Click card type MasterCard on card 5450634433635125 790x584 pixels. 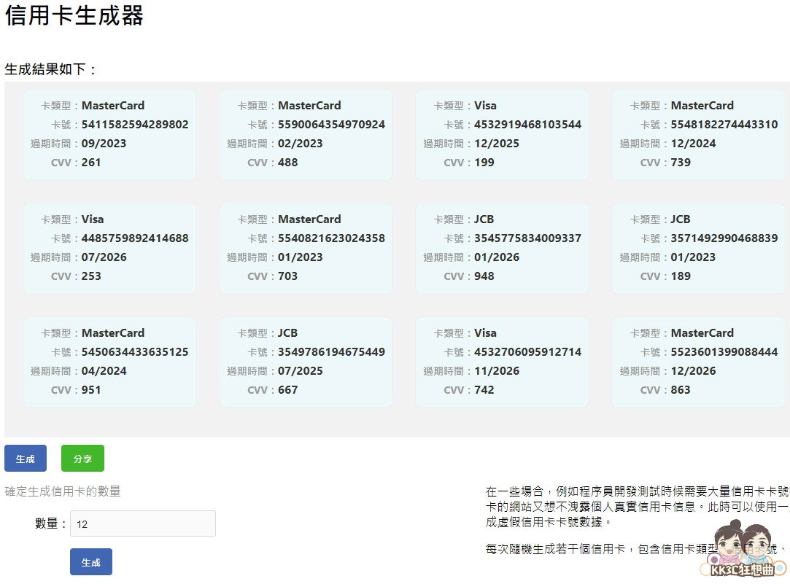tap(113, 332)
